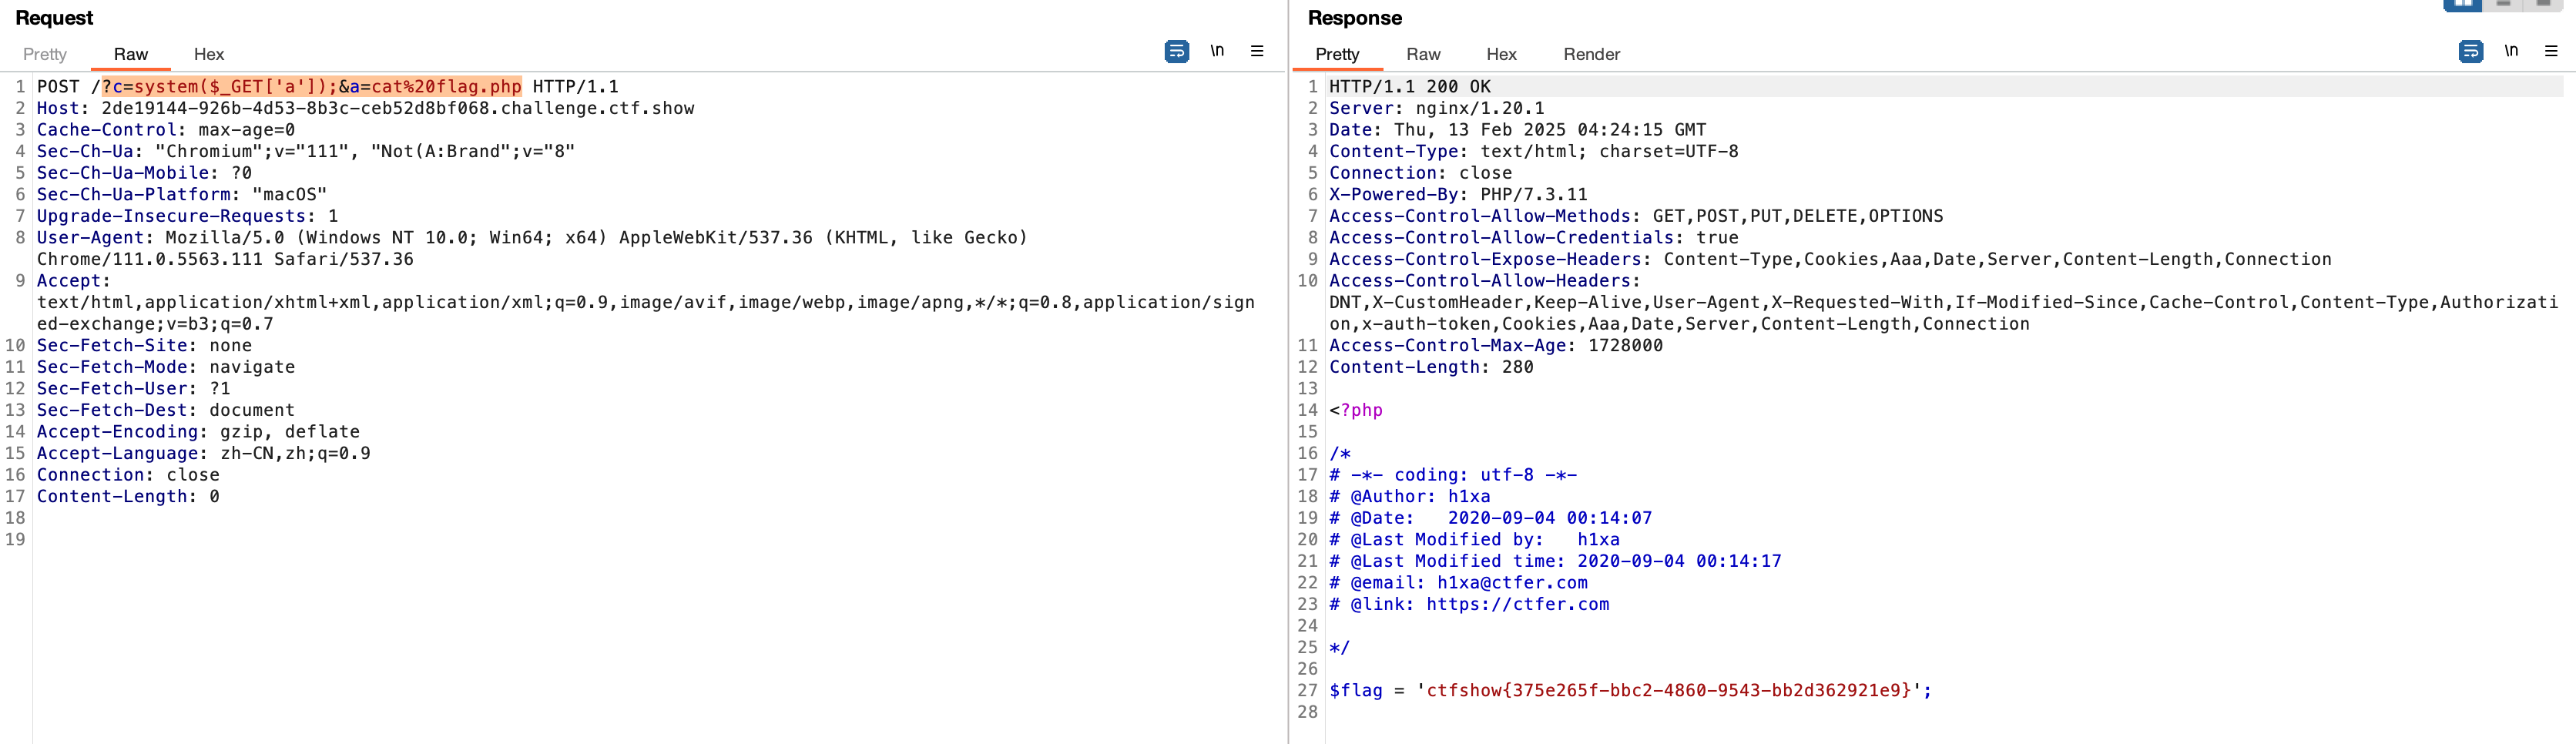Click the response Connection: close header
The height and width of the screenshot is (744, 2576).
(1420, 173)
